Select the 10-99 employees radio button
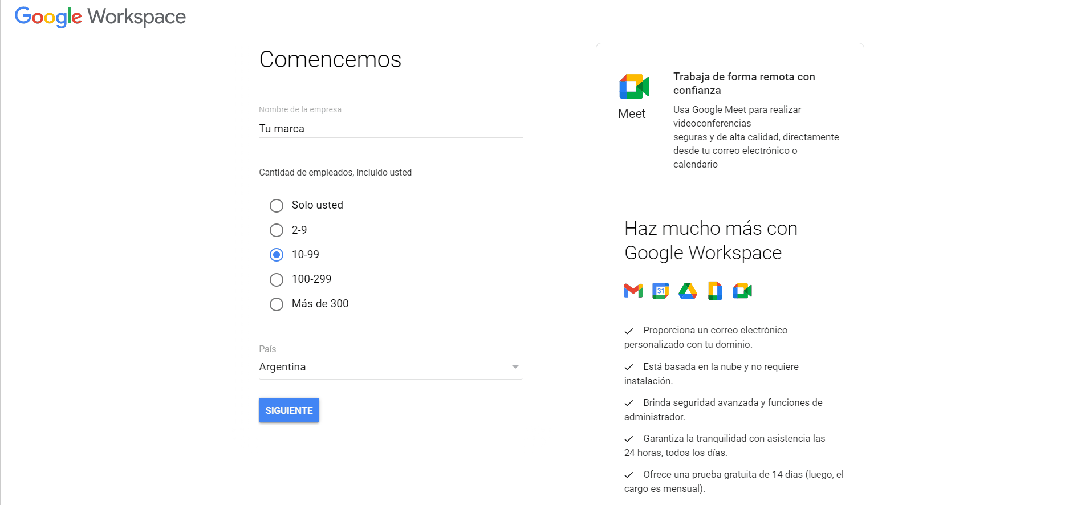This screenshot has width=1073, height=505. point(277,255)
